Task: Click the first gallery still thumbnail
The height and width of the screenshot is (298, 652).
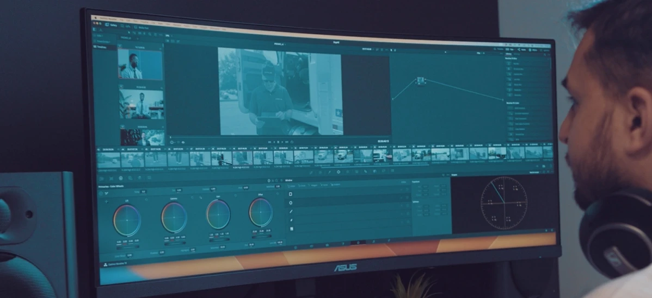Action: 140,65
